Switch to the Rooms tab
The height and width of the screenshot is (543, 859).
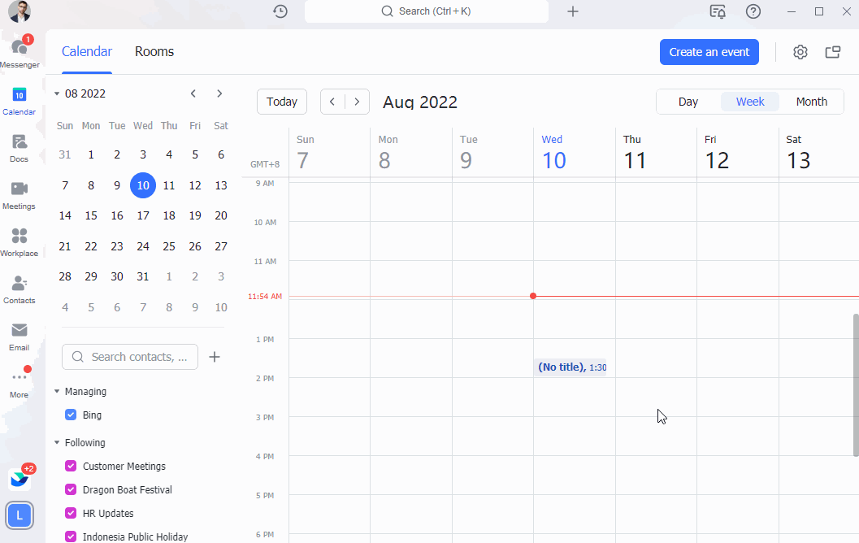coord(154,52)
